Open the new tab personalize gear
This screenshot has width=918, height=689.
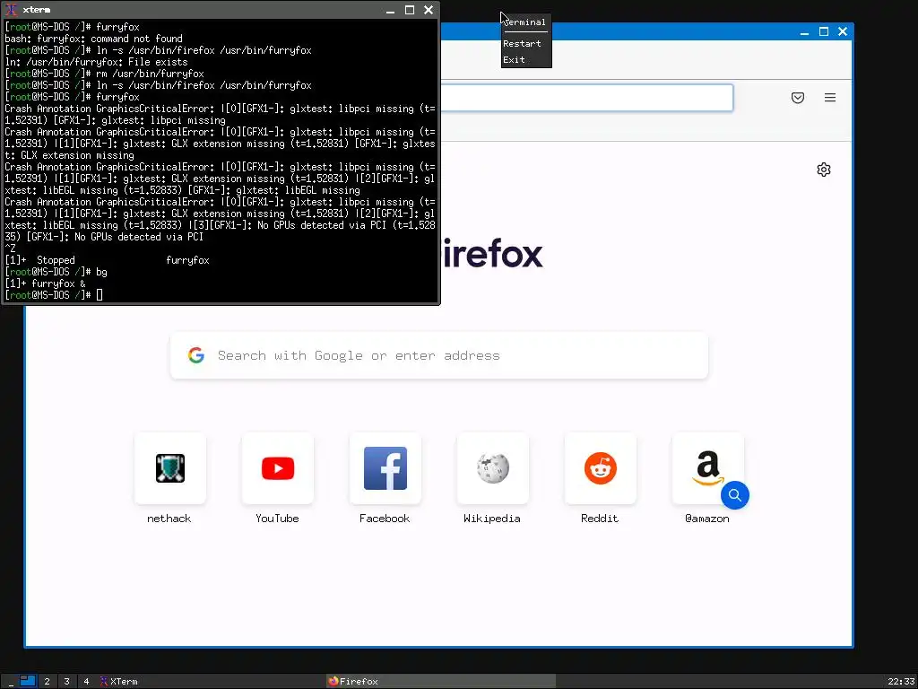(824, 170)
